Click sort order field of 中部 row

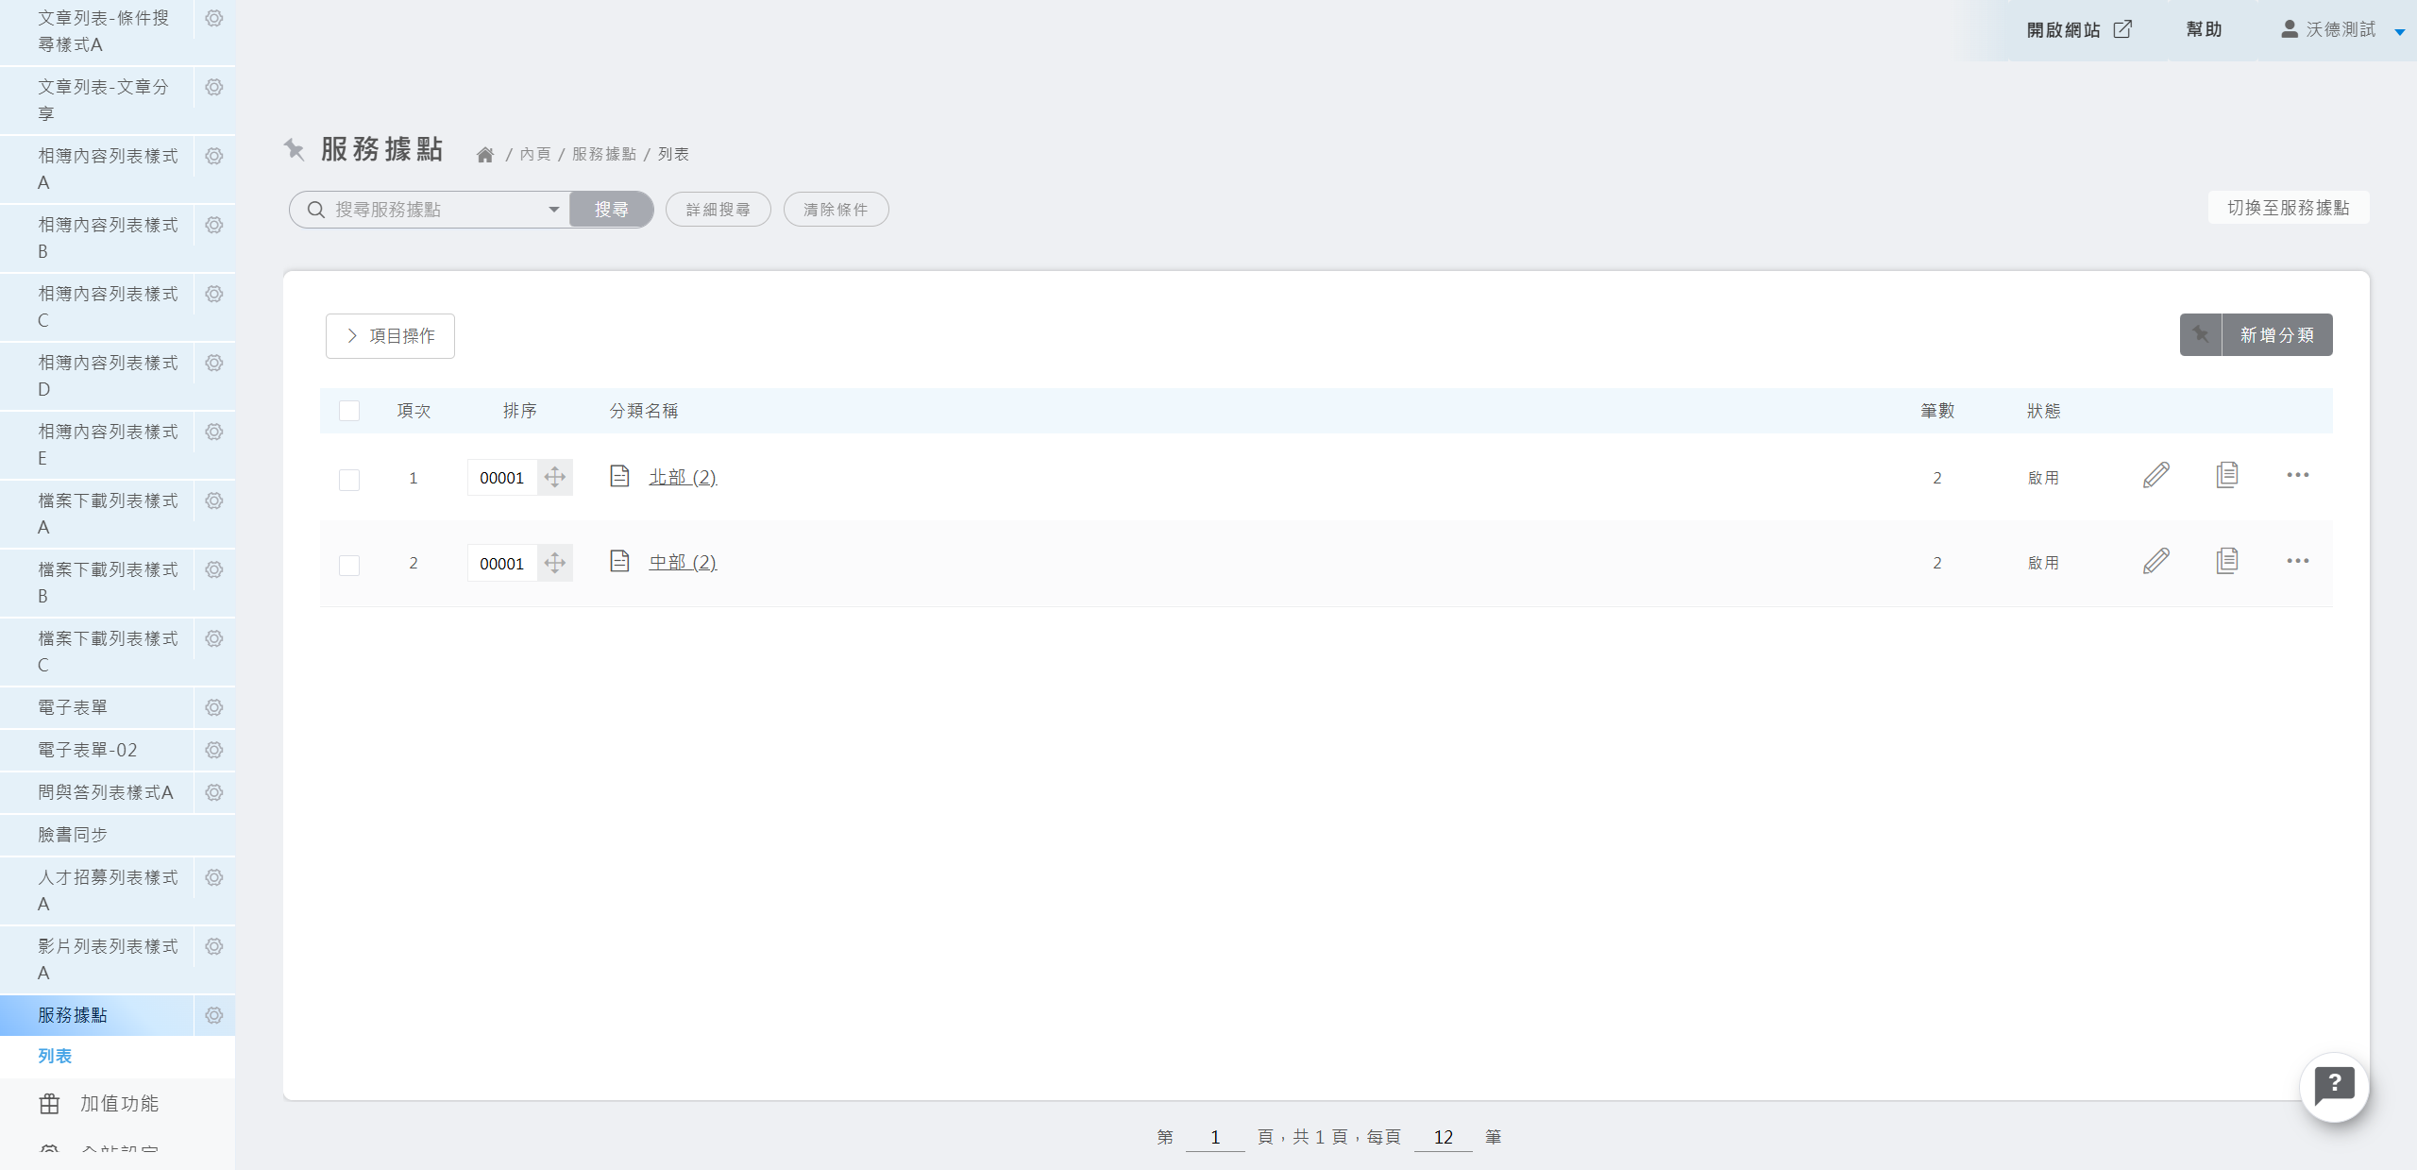tap(502, 564)
